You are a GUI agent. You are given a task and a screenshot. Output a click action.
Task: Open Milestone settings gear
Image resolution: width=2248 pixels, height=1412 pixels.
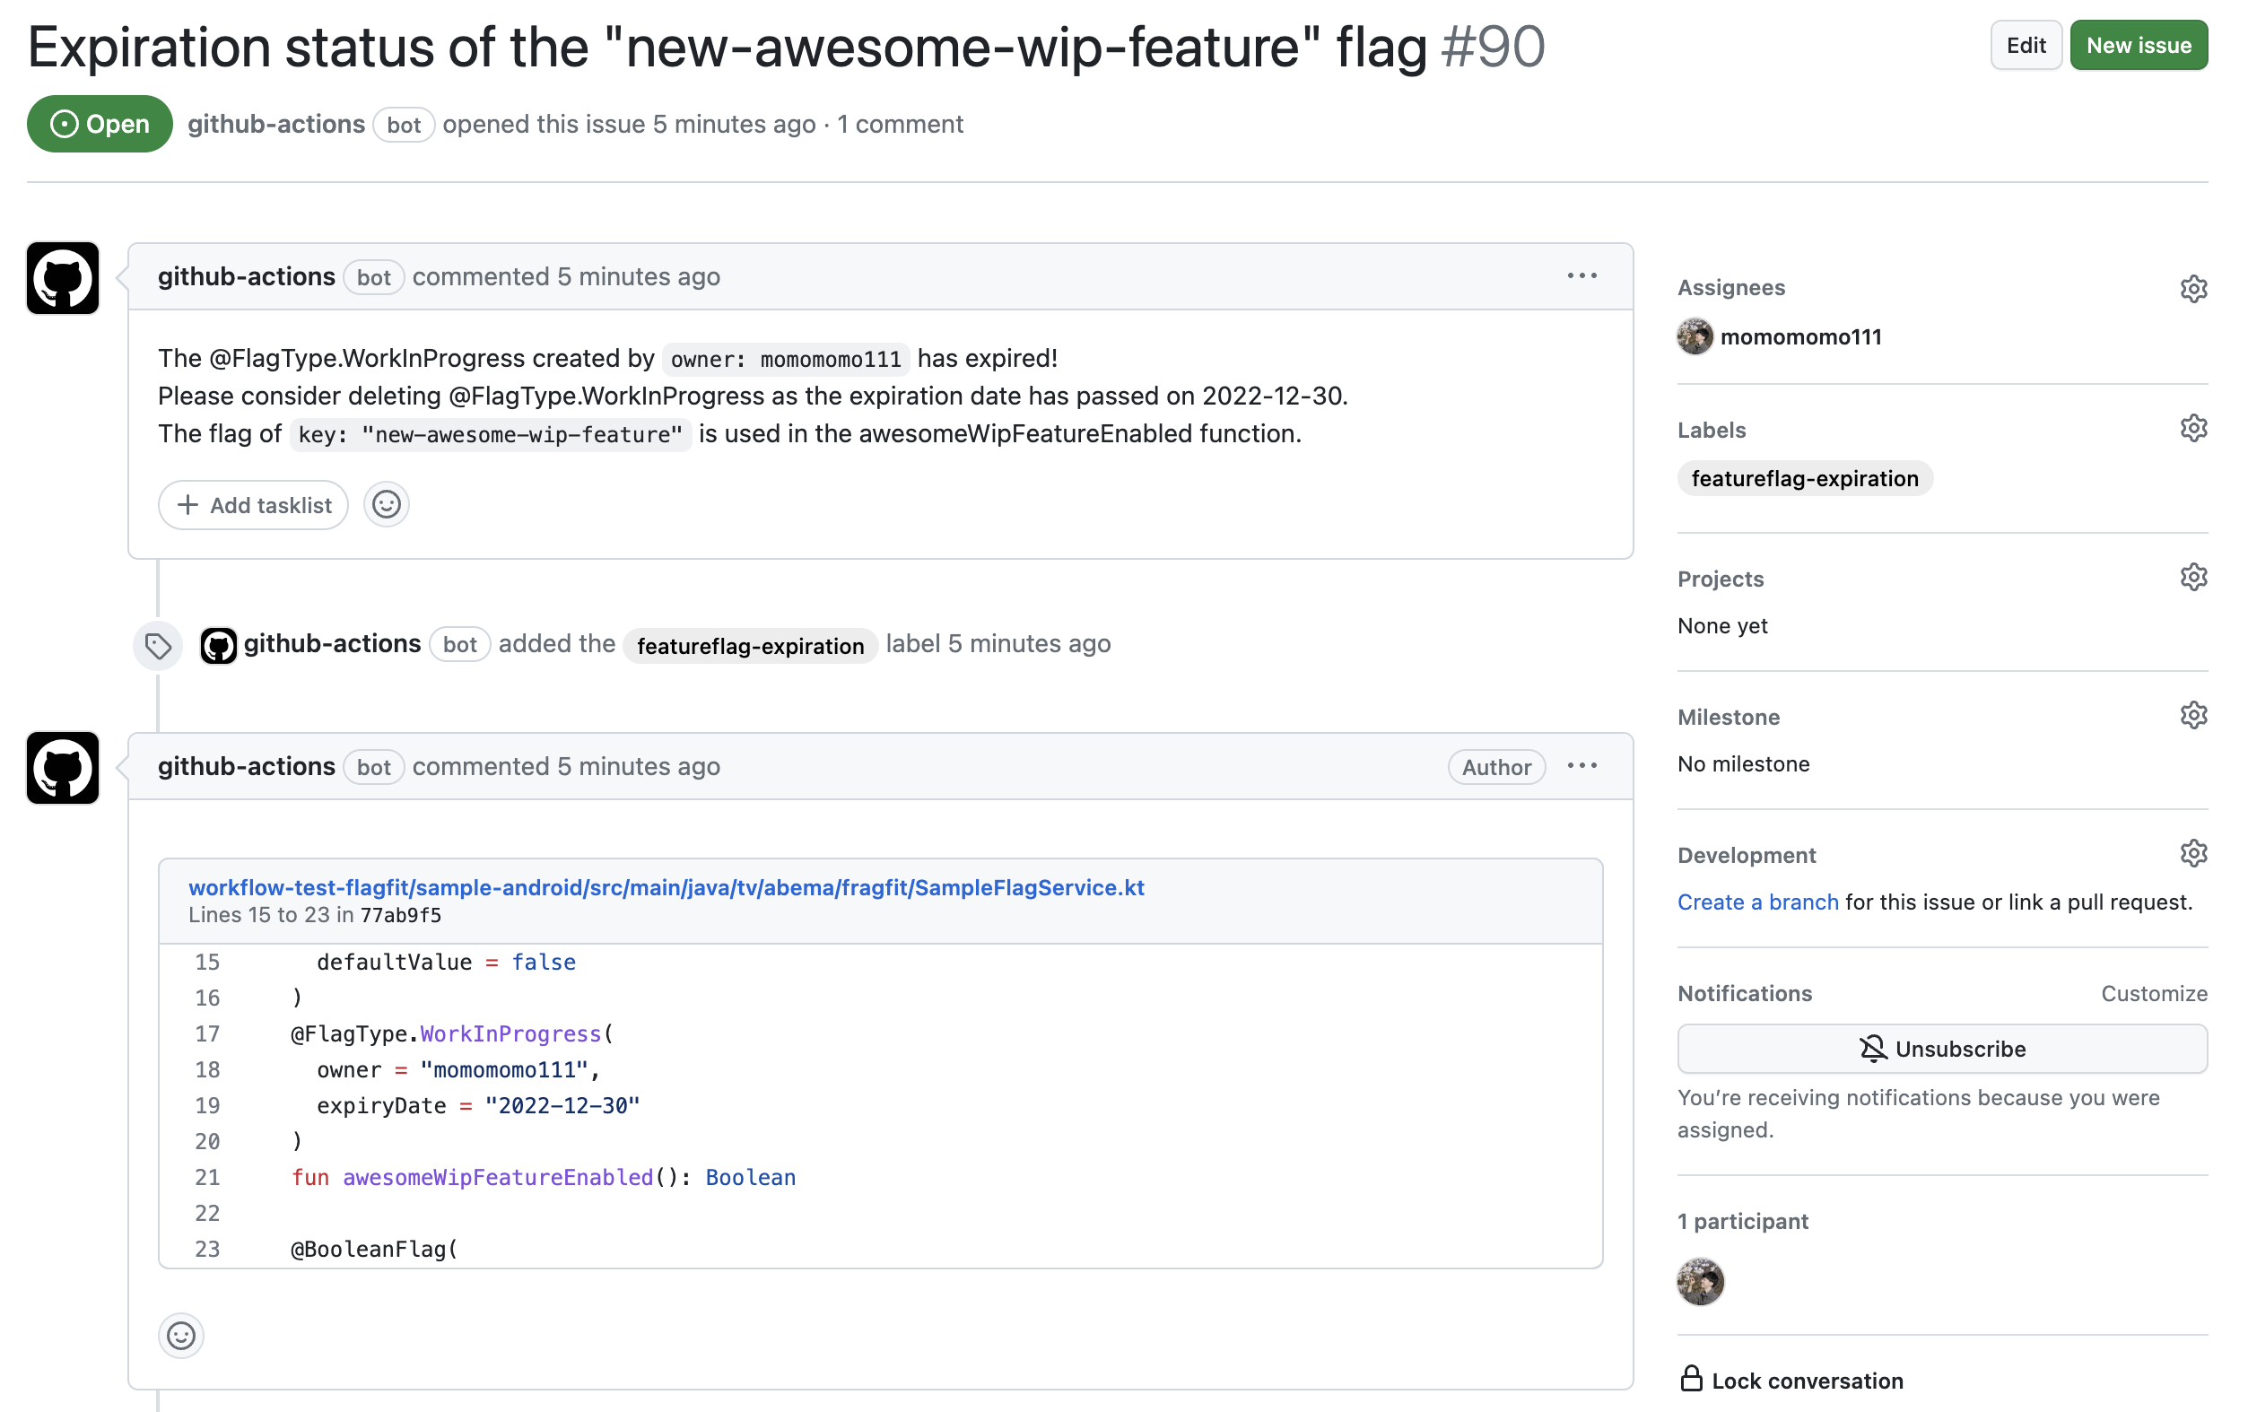click(2193, 715)
